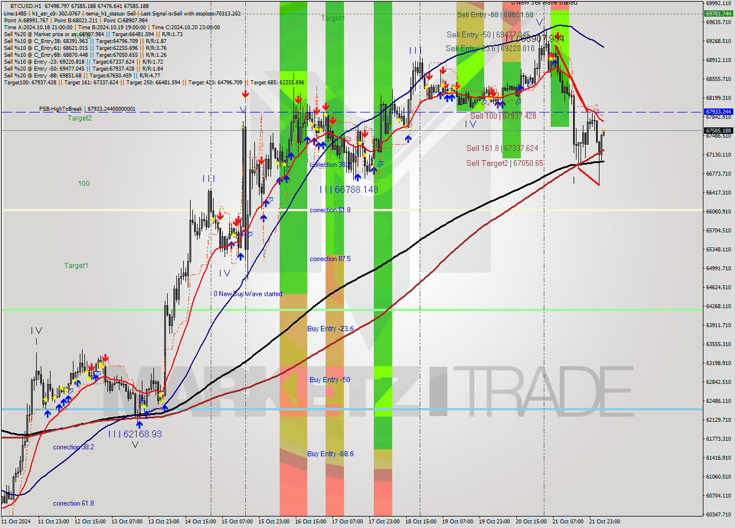735x528 pixels.
Task: Click the 'Sell Entry -88 | 69851.68' label
Action: (495, 14)
